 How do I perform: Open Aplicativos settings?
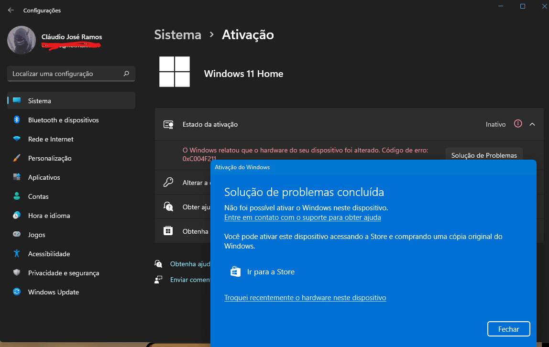pyautogui.click(x=71, y=177)
